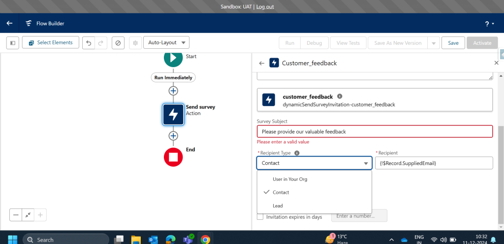
Task: Toggle the left toolbox panel icon
Action: [x=13, y=43]
